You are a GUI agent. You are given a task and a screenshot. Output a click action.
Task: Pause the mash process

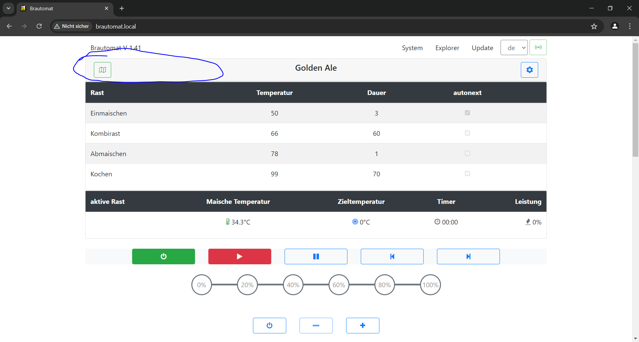click(316, 256)
